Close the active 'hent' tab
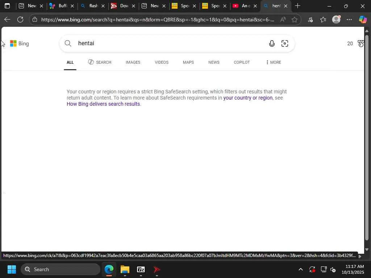 point(285,6)
